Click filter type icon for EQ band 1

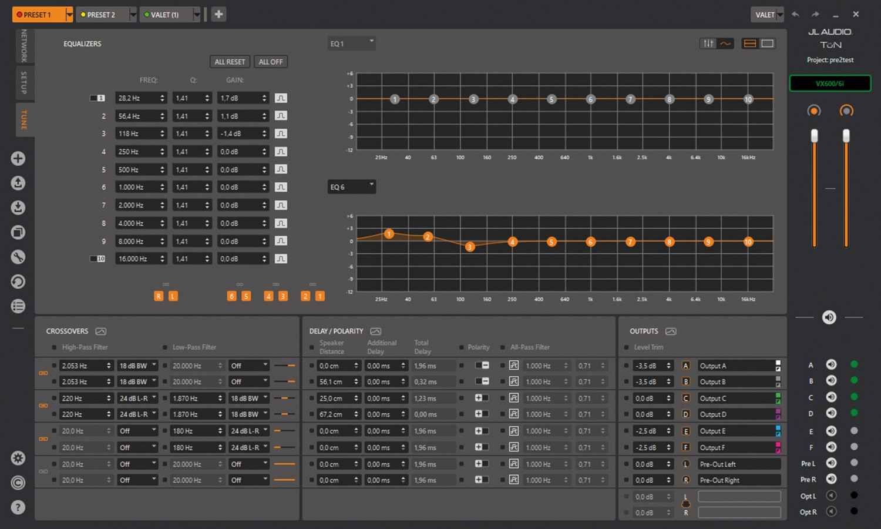point(281,98)
